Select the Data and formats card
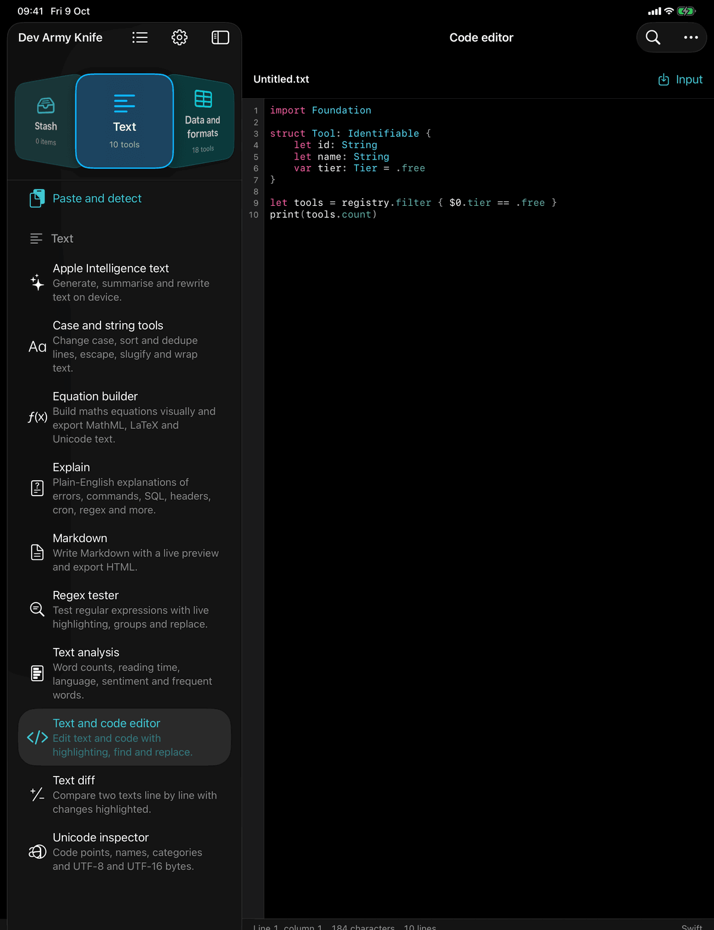 [x=202, y=121]
